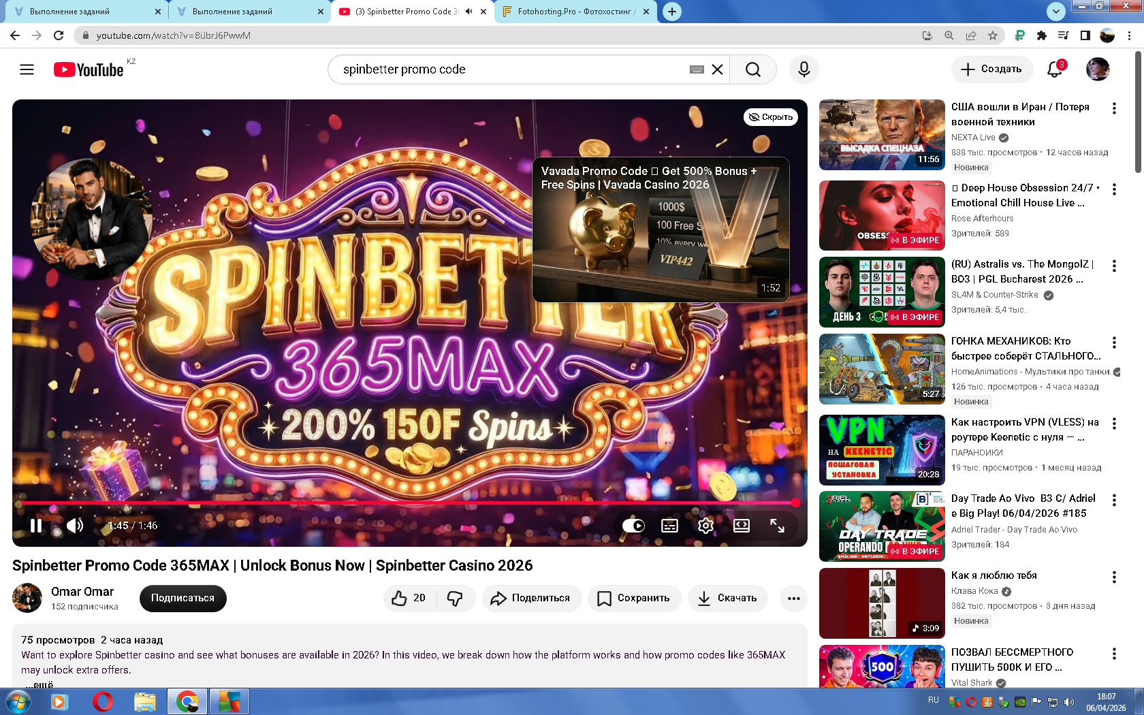
Task: Hide end-screen cards with Скрыть
Action: click(771, 117)
